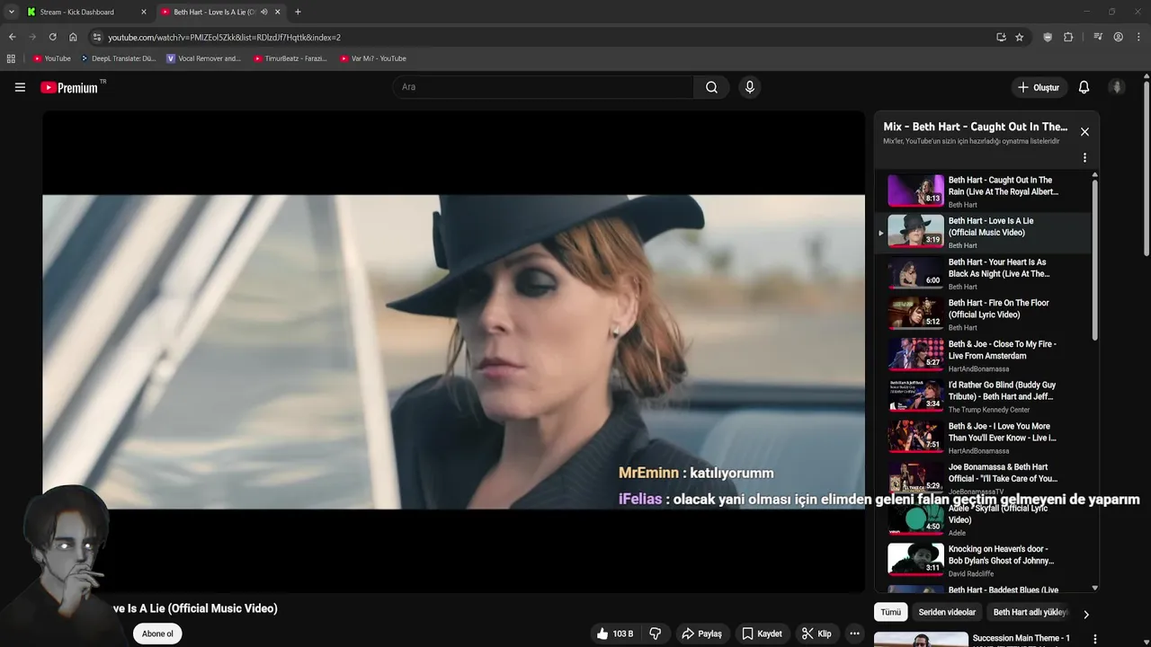1151x647 pixels.
Task: Click the video player to pause
Action: [x=453, y=351]
